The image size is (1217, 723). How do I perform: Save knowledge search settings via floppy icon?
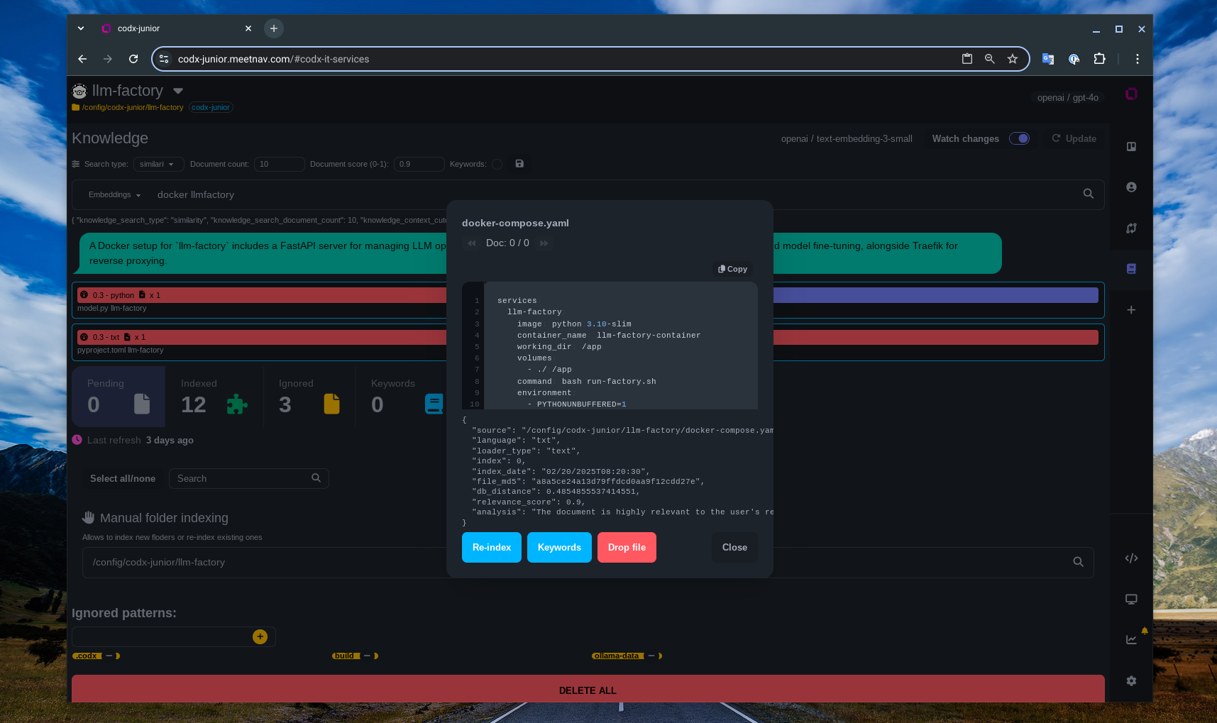point(519,164)
